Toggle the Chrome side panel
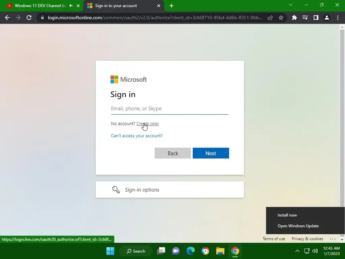Screen dimensions: 345x259 [x=316, y=18]
